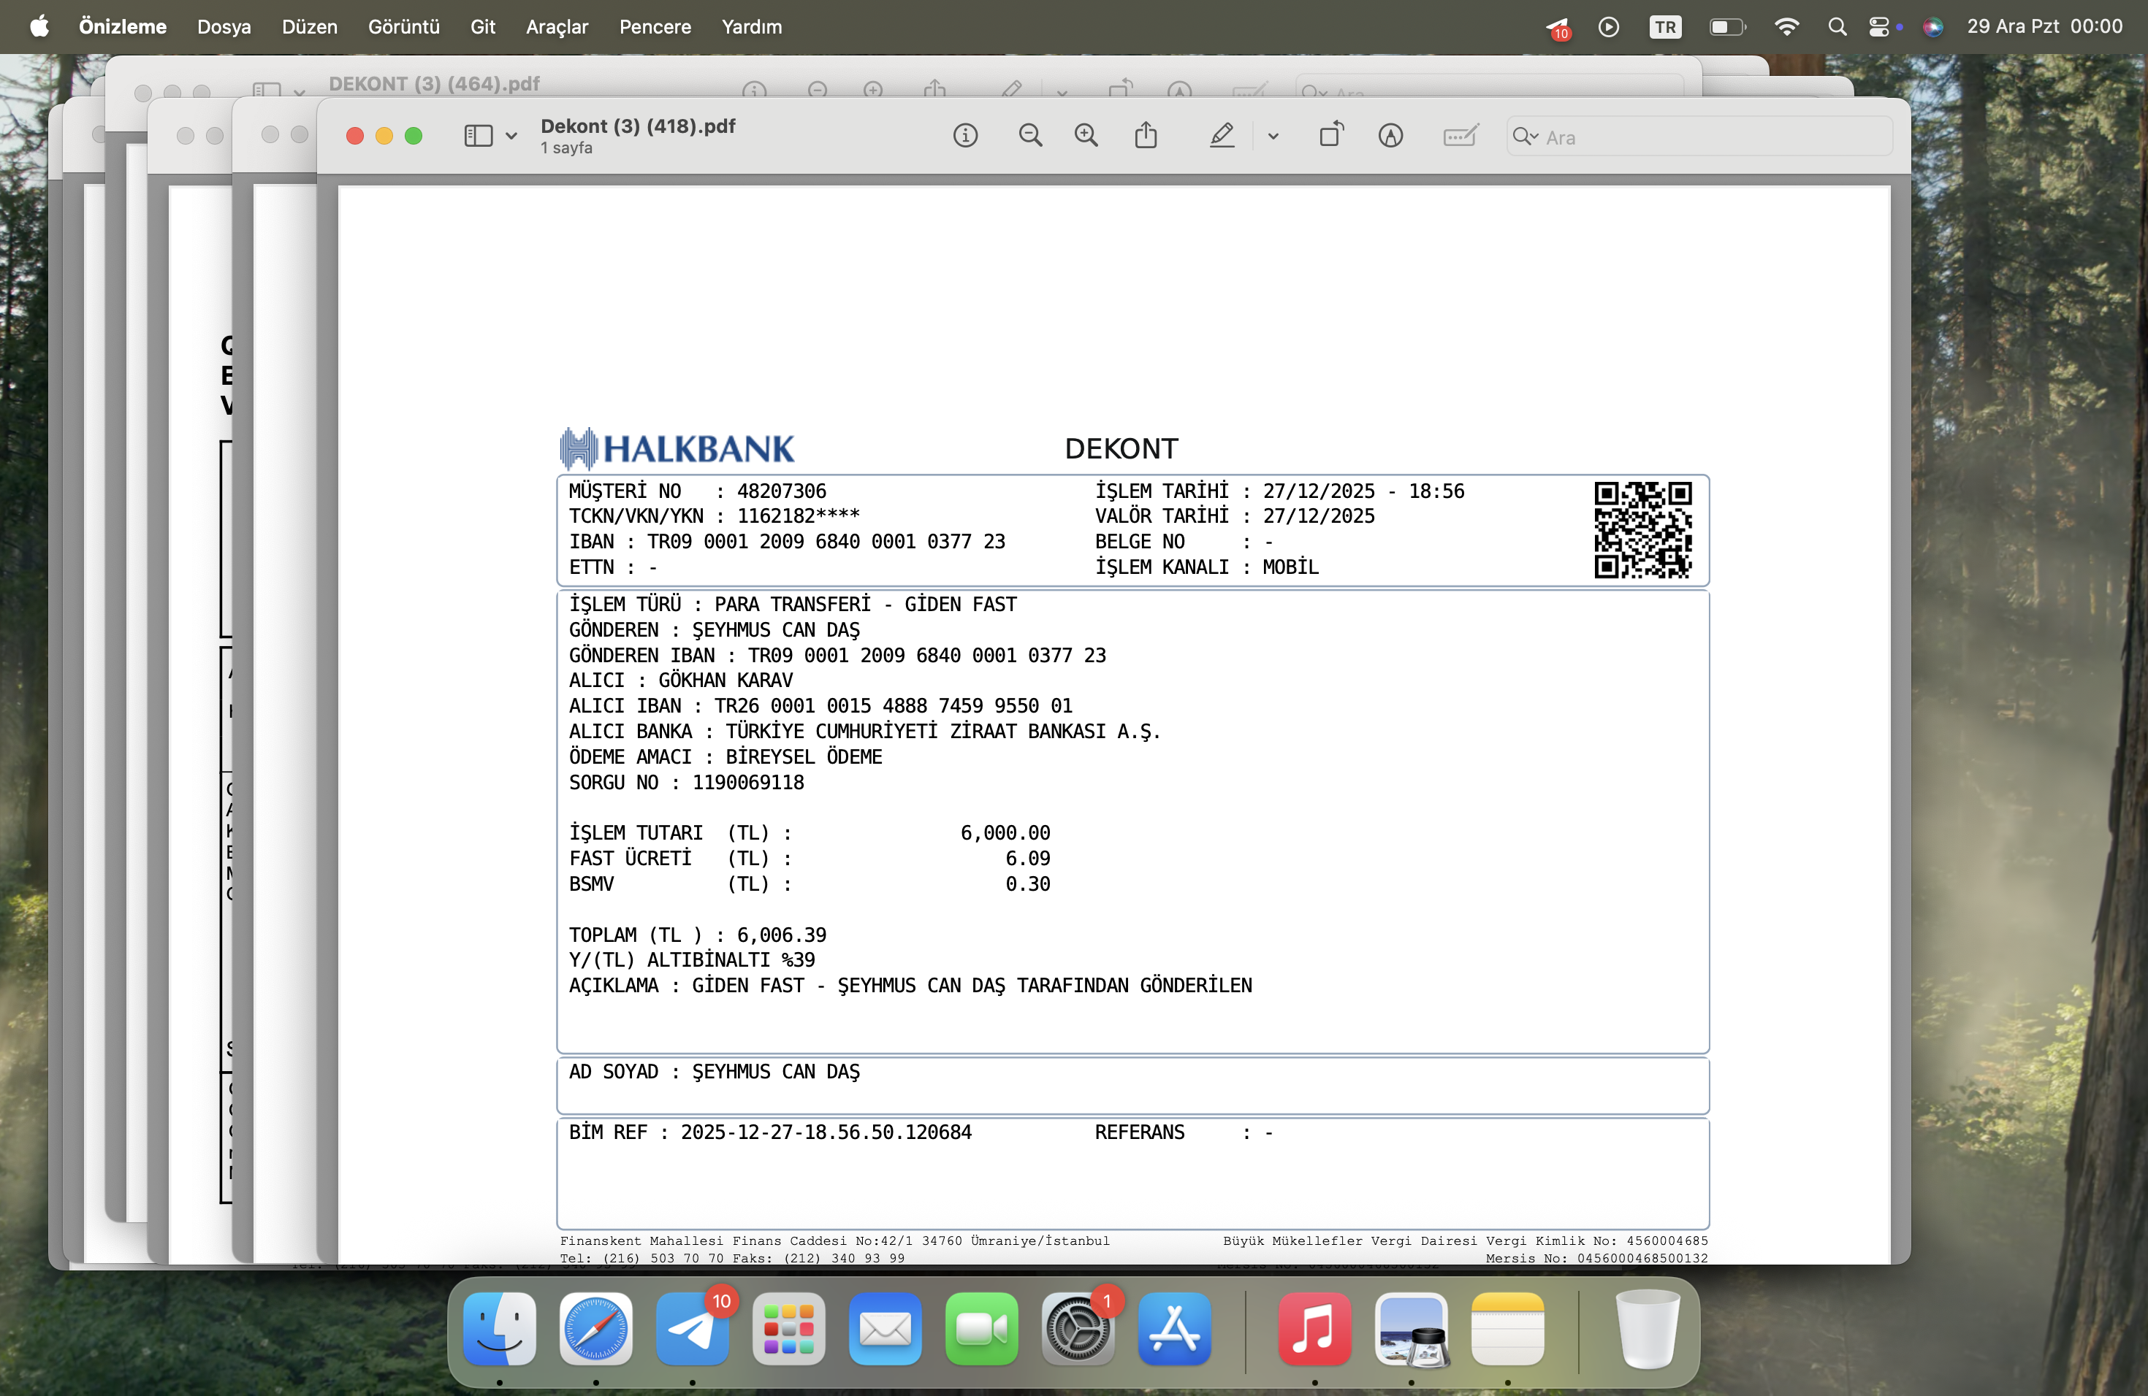Select recipient name GÖKHAN KARAV
Viewport: 2148px width, 1396px height.
coord(725,680)
